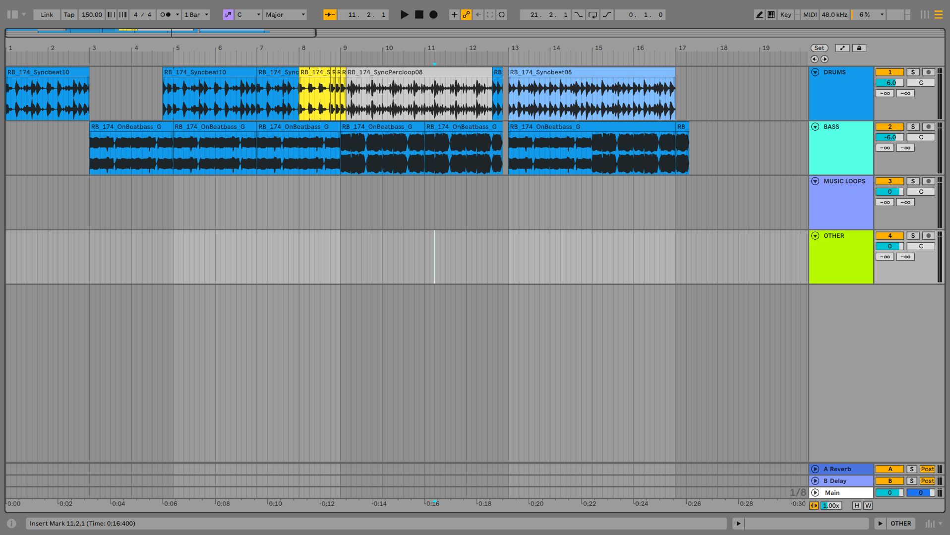The height and width of the screenshot is (535, 950).
Task: Arm recording on MUSIC LOOPS track
Action: (x=928, y=181)
